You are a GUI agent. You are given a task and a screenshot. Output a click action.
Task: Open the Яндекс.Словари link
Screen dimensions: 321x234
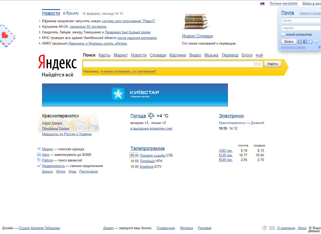197,36
